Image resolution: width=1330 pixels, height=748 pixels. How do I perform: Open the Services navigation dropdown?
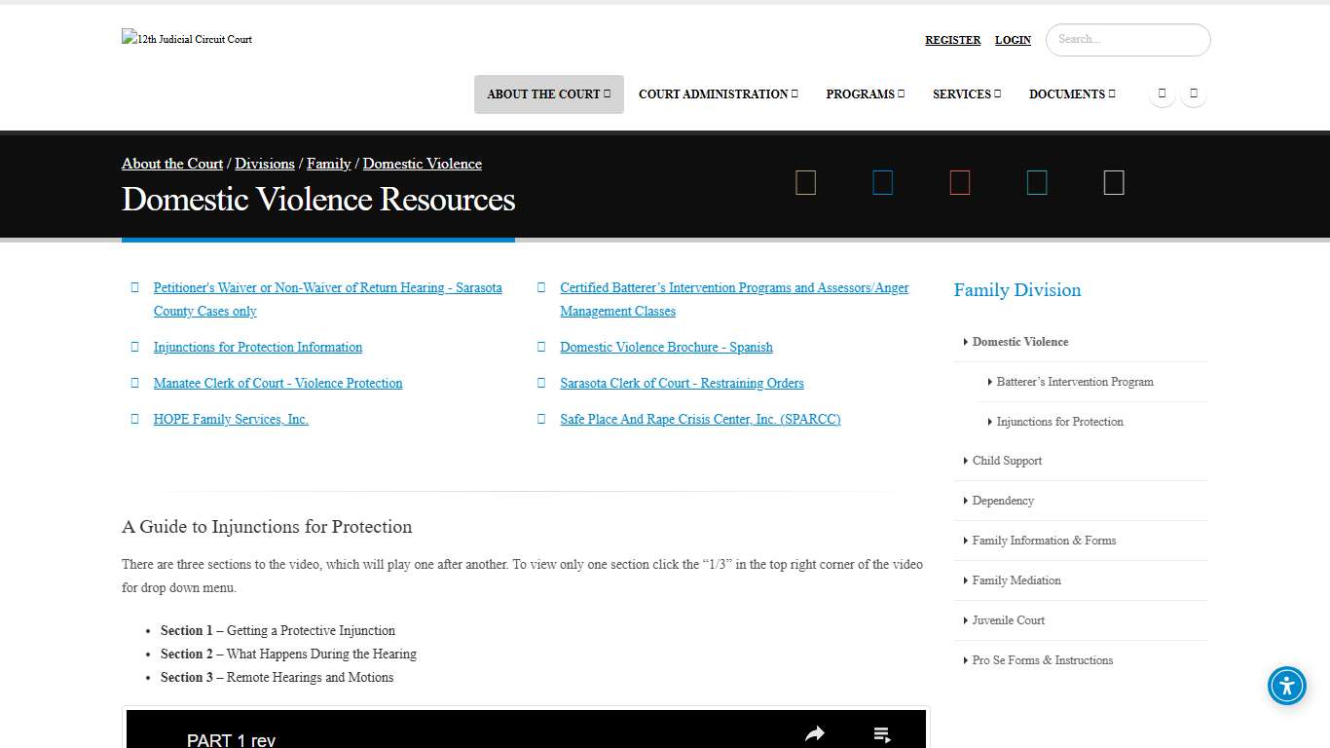click(966, 93)
